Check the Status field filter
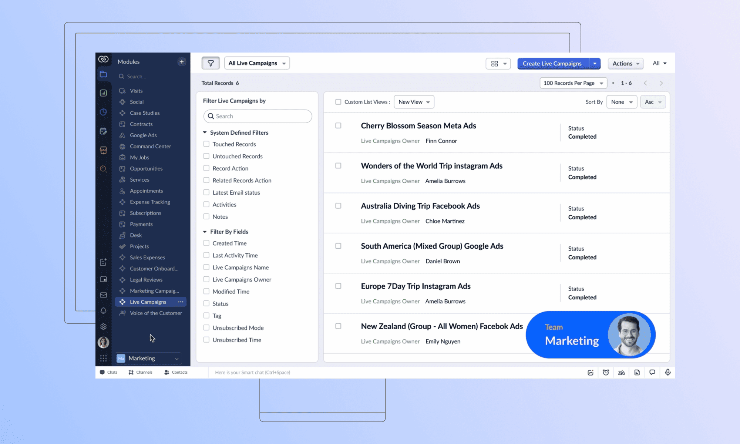 [x=206, y=303]
